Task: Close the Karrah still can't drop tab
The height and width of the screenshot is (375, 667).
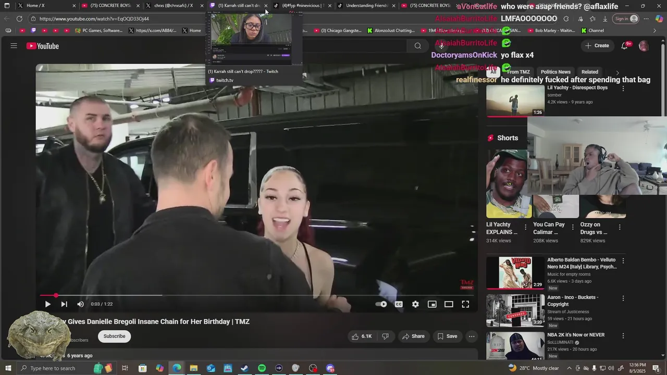Action: click(266, 6)
